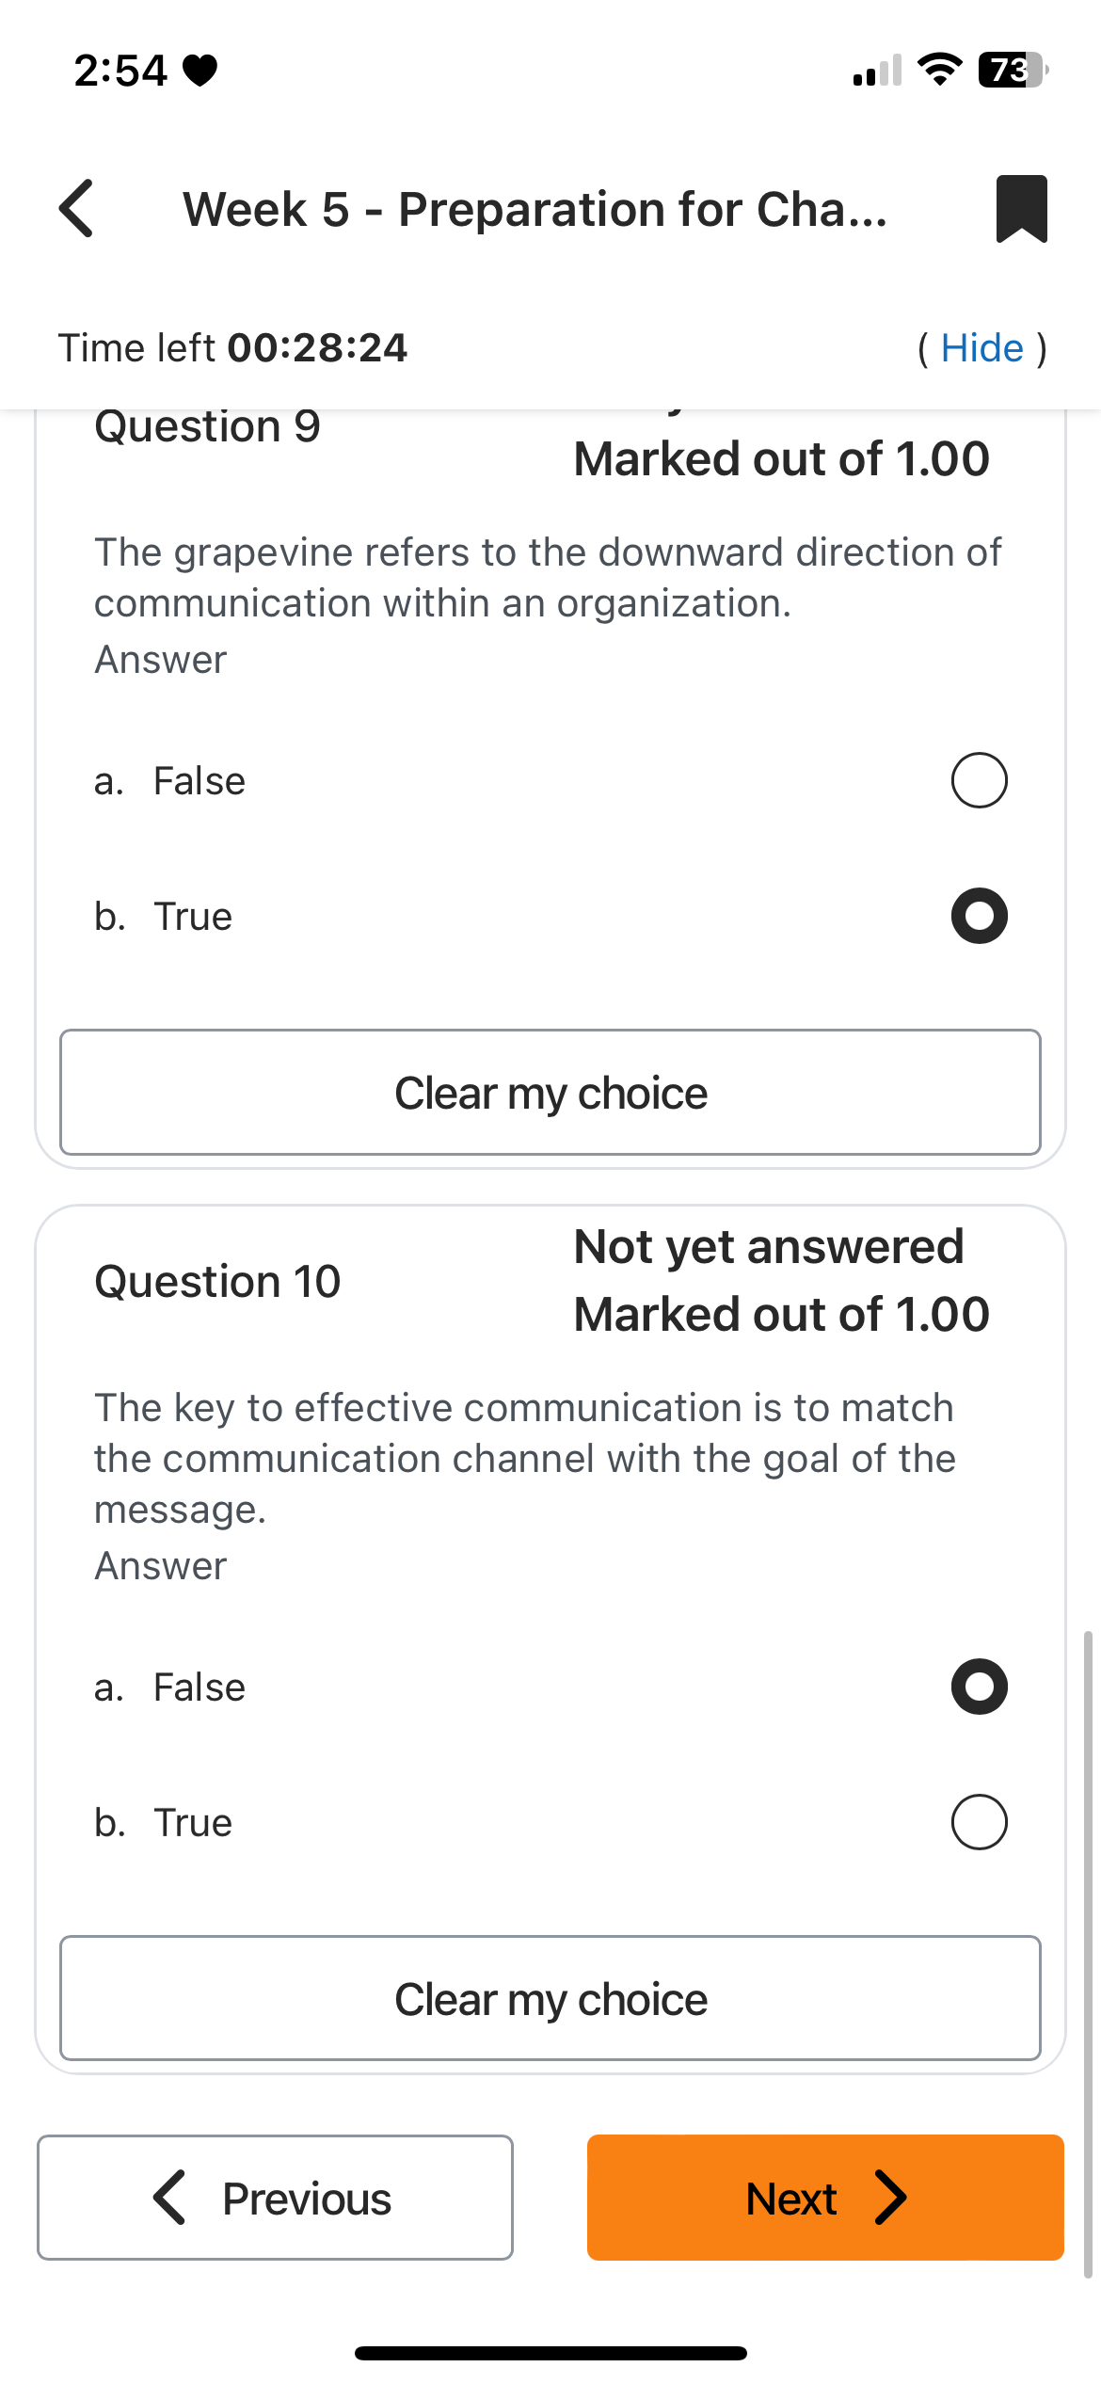Hide the quiz timer via Hide link
Viewport: 1101px width, 2383px height.
click(981, 348)
